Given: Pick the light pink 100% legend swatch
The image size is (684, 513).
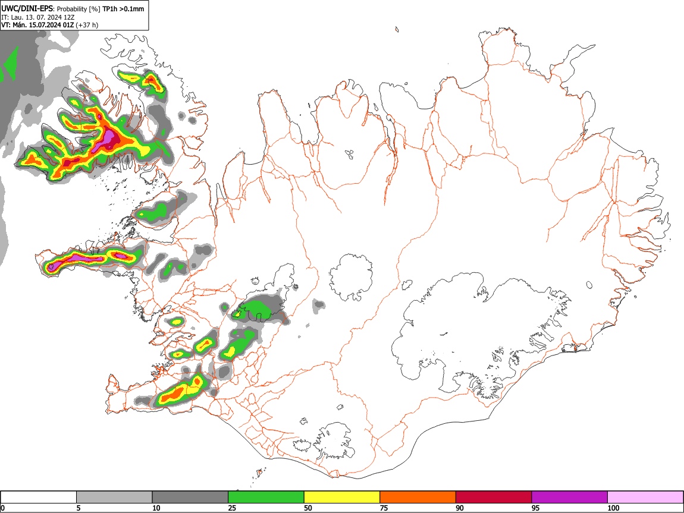Looking at the screenshot, I should [x=645, y=498].
